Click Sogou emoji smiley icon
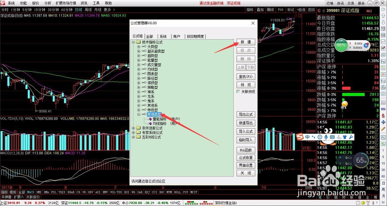Image resolution: width=387 pixels, height=206 pixels. click(x=320, y=137)
